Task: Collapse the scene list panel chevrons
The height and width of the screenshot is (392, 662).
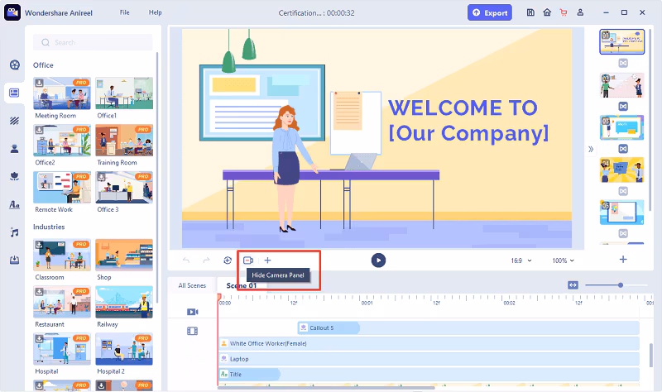Action: pos(591,149)
